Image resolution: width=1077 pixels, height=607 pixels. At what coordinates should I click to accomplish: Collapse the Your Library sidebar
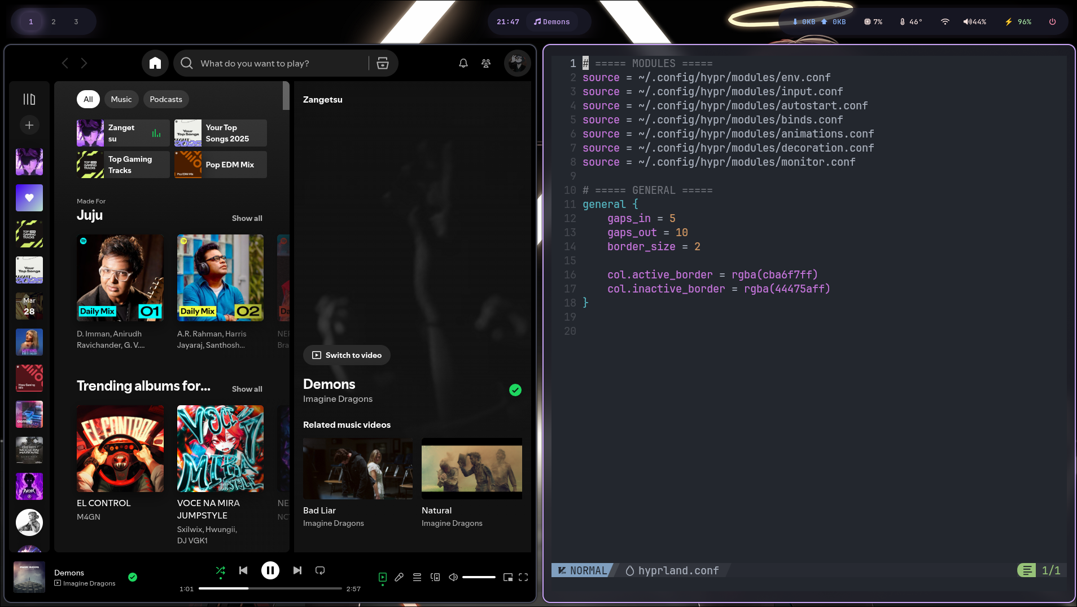point(29,98)
